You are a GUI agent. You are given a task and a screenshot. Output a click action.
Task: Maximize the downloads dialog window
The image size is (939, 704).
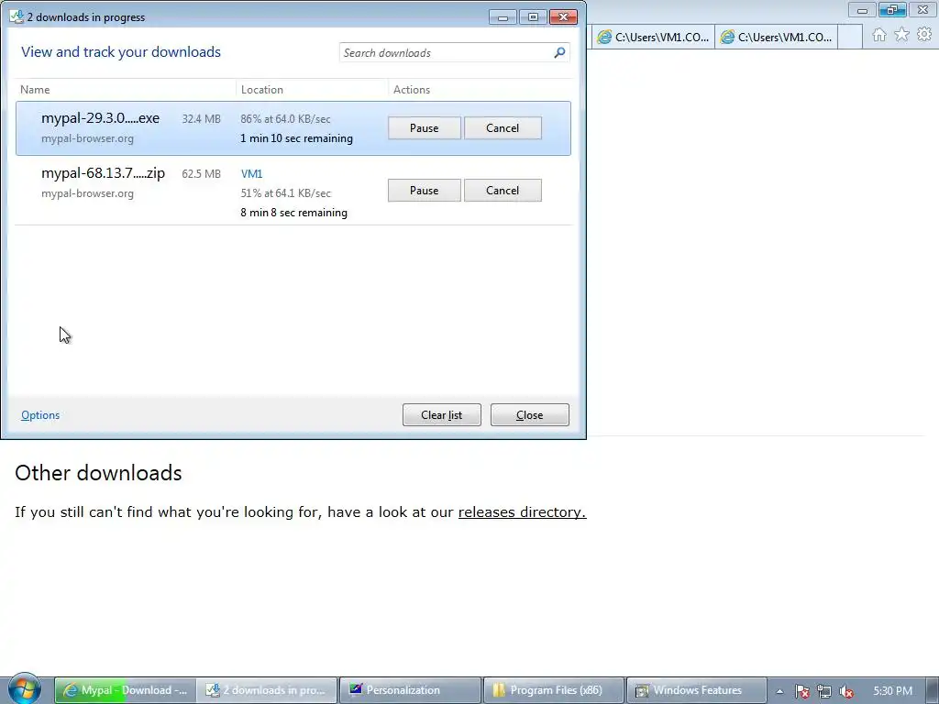pos(533,17)
